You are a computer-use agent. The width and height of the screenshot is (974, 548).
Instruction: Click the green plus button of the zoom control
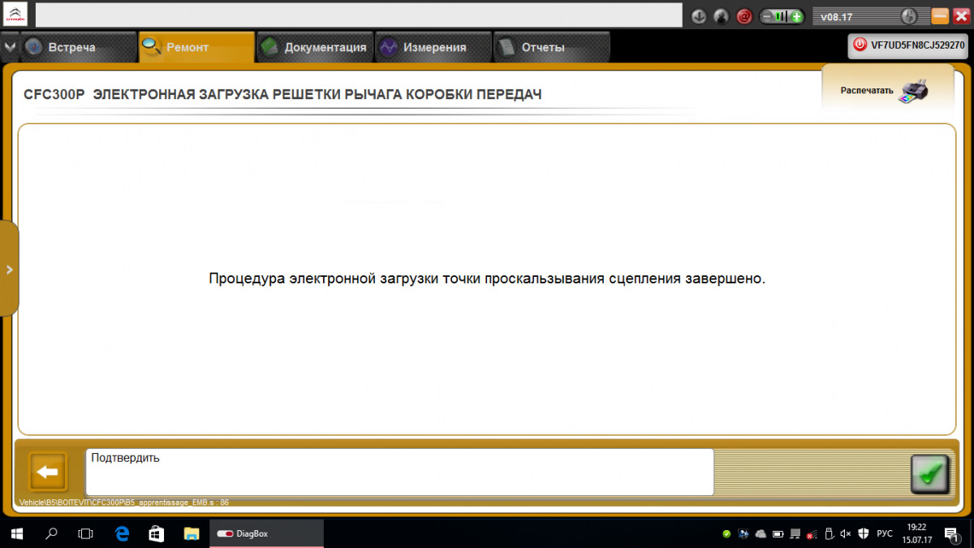click(797, 16)
